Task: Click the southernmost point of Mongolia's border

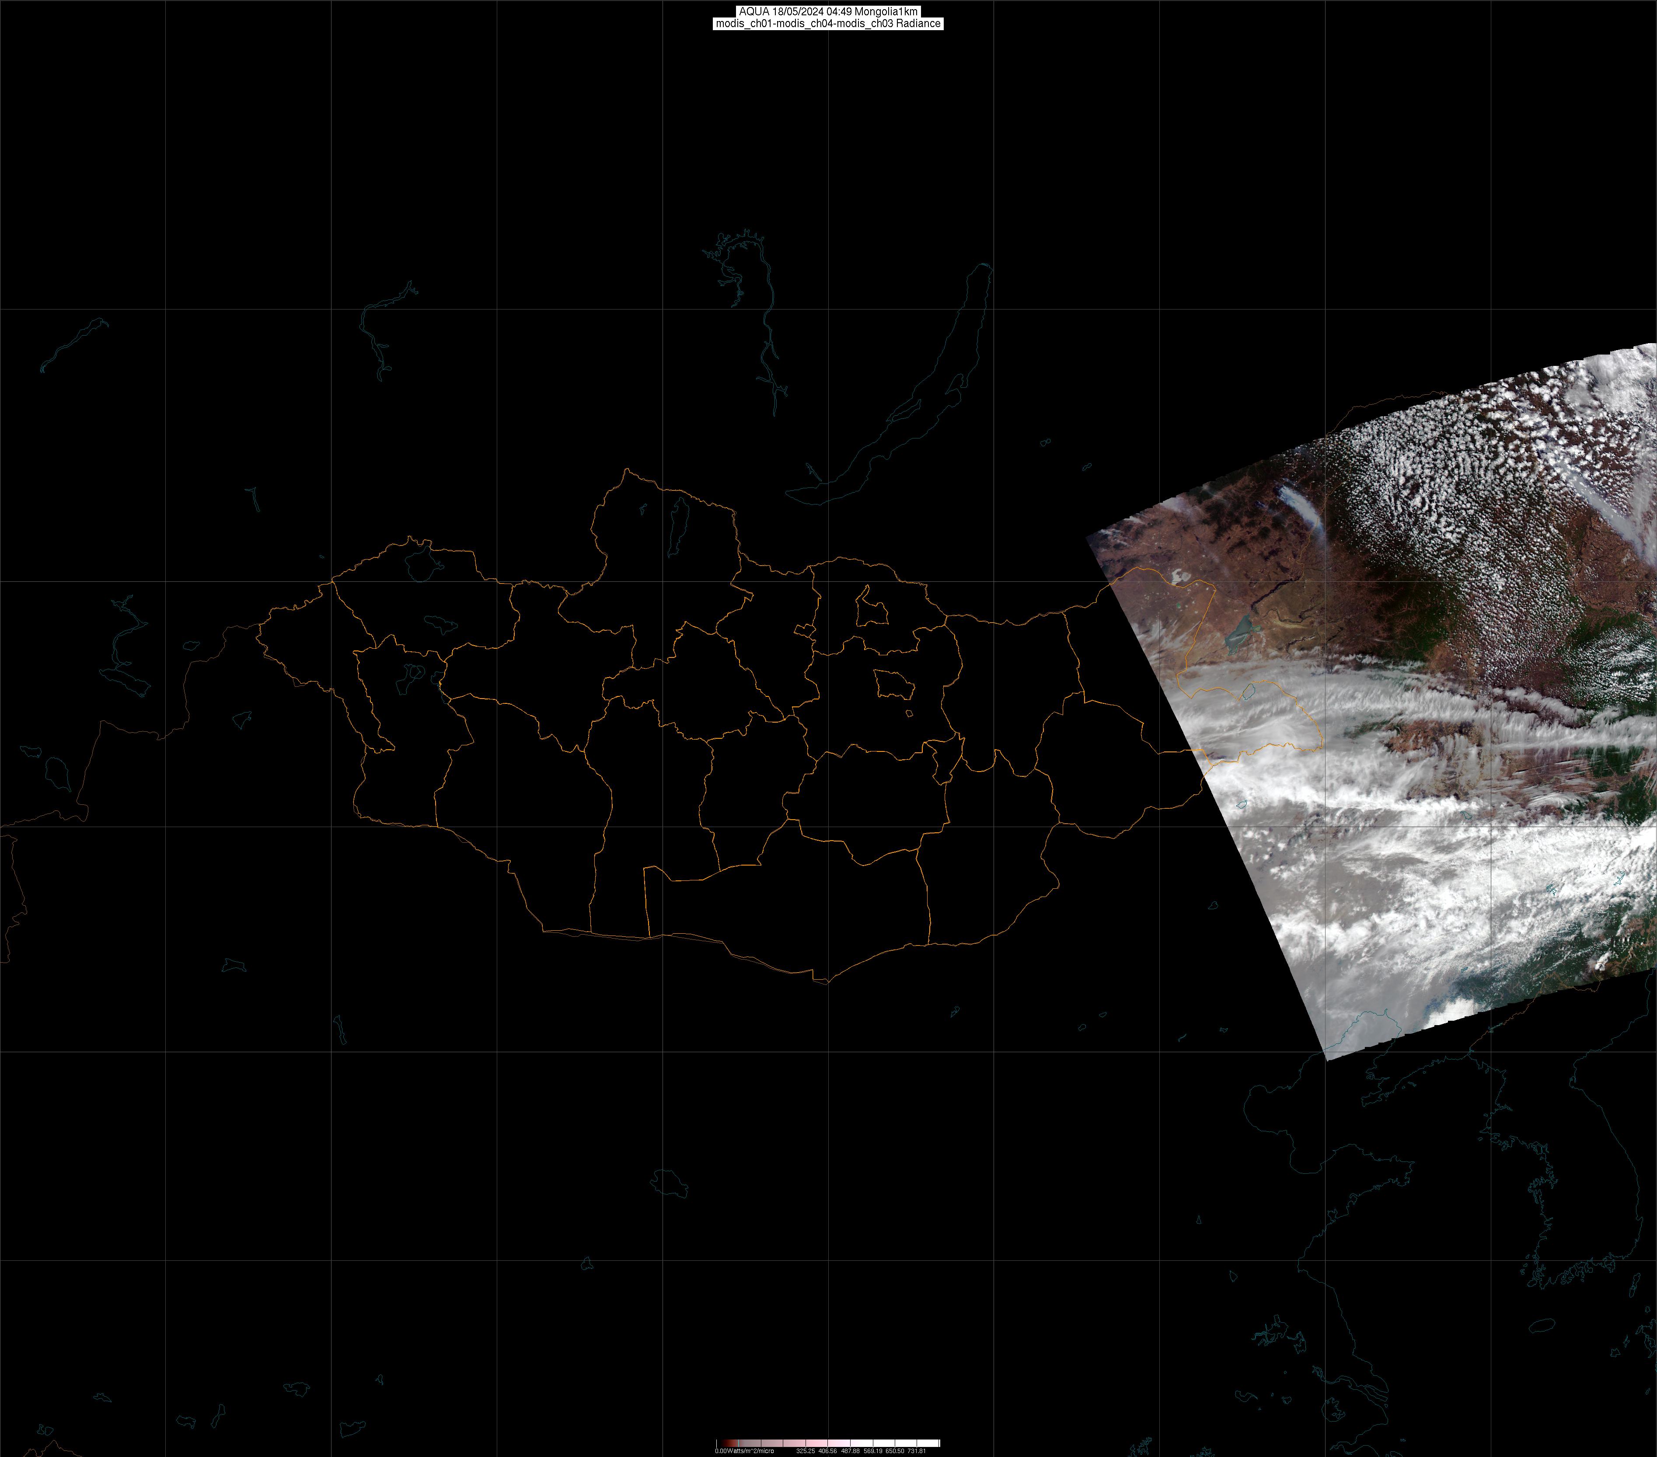Action: (x=827, y=983)
